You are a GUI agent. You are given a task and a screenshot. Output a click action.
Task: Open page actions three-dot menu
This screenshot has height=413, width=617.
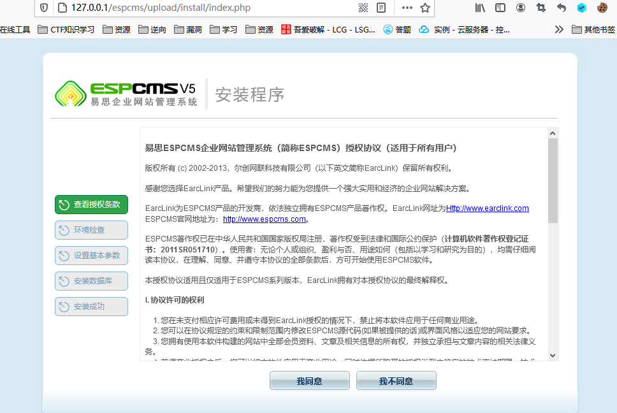(x=407, y=8)
